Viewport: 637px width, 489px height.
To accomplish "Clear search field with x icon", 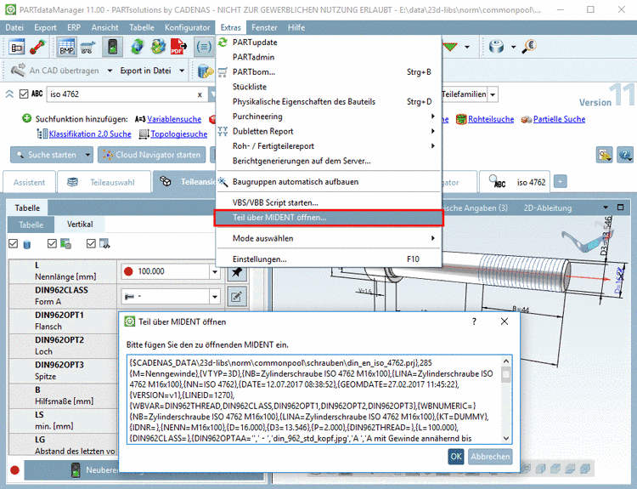I will [200, 94].
